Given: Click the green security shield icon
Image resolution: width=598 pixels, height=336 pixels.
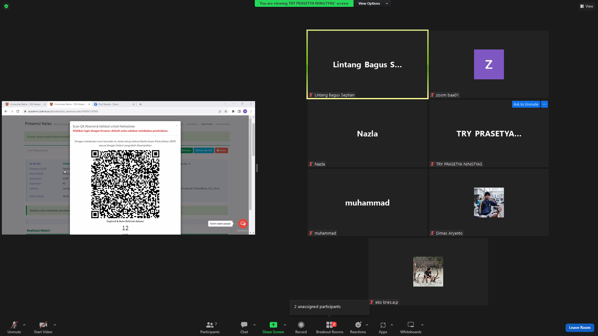Looking at the screenshot, I should pyautogui.click(x=6, y=6).
